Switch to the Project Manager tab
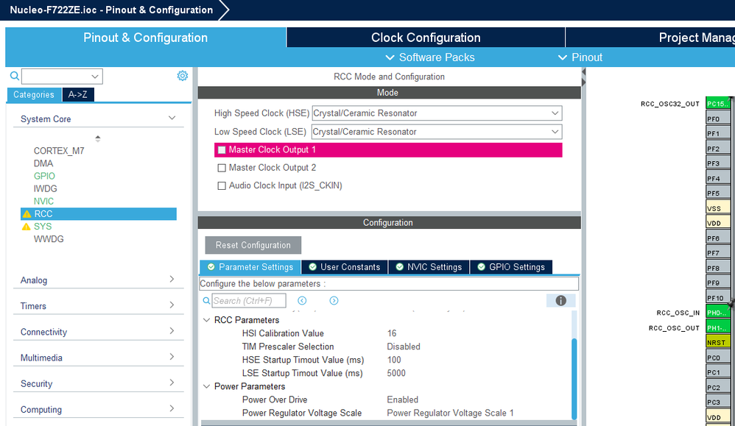735x426 pixels. point(650,38)
